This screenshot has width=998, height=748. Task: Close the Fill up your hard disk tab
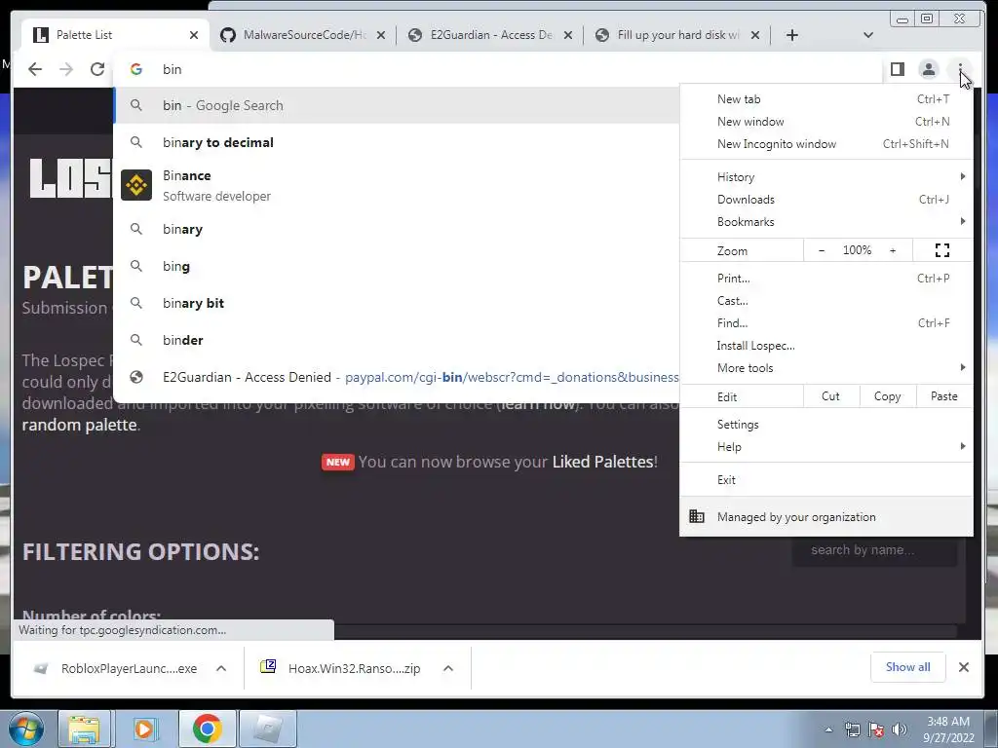tap(755, 35)
